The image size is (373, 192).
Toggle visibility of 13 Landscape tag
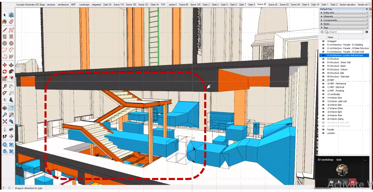point(323,94)
